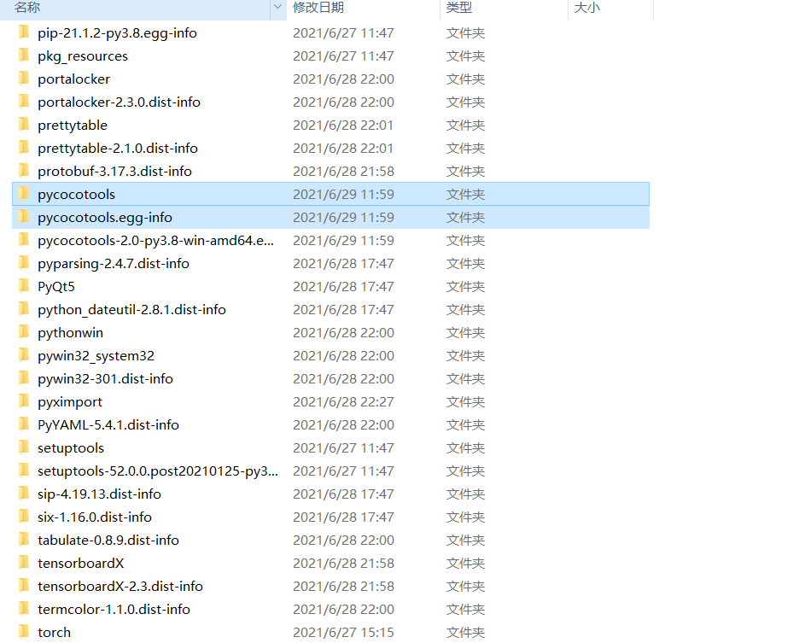The height and width of the screenshot is (643, 799).
Task: Click the PyYAML-5.4.1.dist-info folder icon
Action: coord(23,424)
